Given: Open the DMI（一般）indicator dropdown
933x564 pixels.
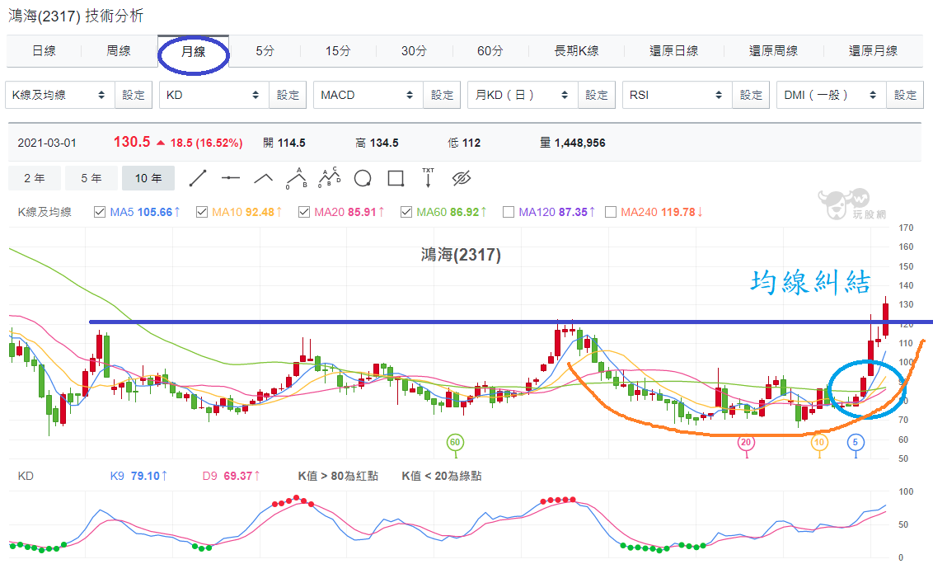Looking at the screenshot, I should (x=832, y=96).
